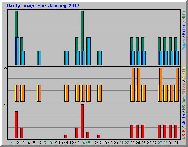Click the cyan Pages bar for day 6
This screenshot has height=147, width=188.
(x=40, y=58)
